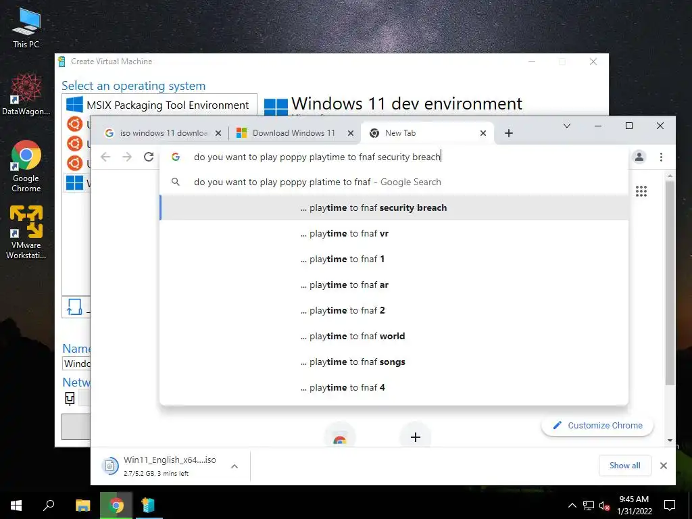
Task: Click the Create Virtual Machine title bar icon
Action: 61,61
